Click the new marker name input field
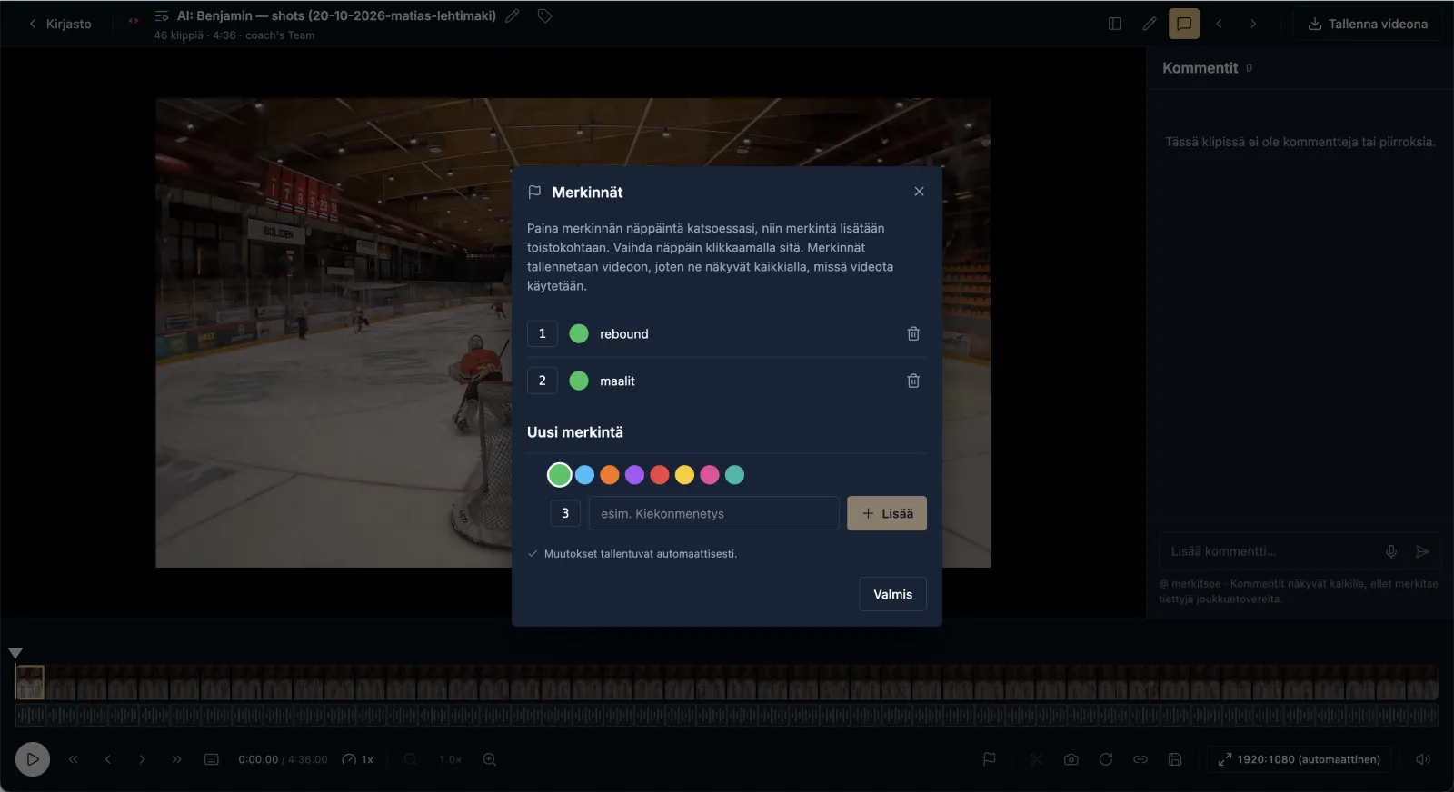Viewport: 1454px width, 792px height. coord(713,513)
